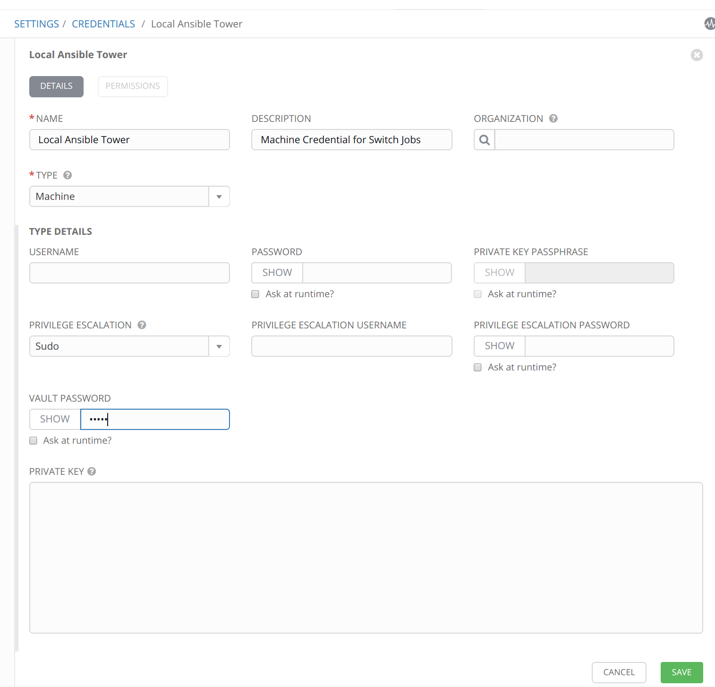This screenshot has height=687, width=715.
Task: Show the Vault Password value
Action: pos(55,420)
